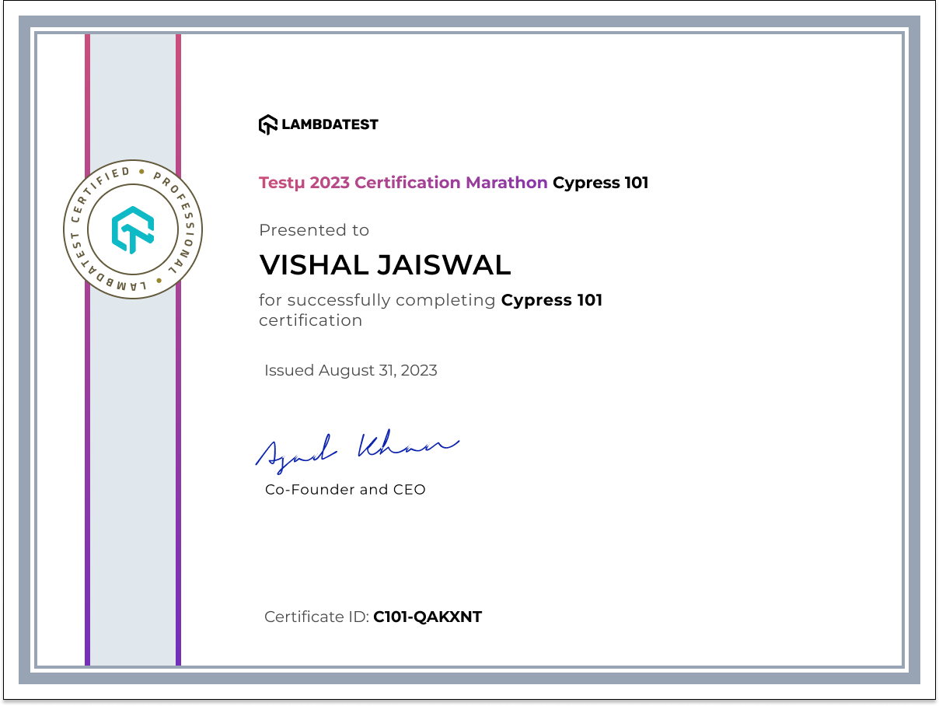The width and height of the screenshot is (939, 706).
Task: Select the Testμ 2023 Certification Marathon heading
Action: point(401,182)
